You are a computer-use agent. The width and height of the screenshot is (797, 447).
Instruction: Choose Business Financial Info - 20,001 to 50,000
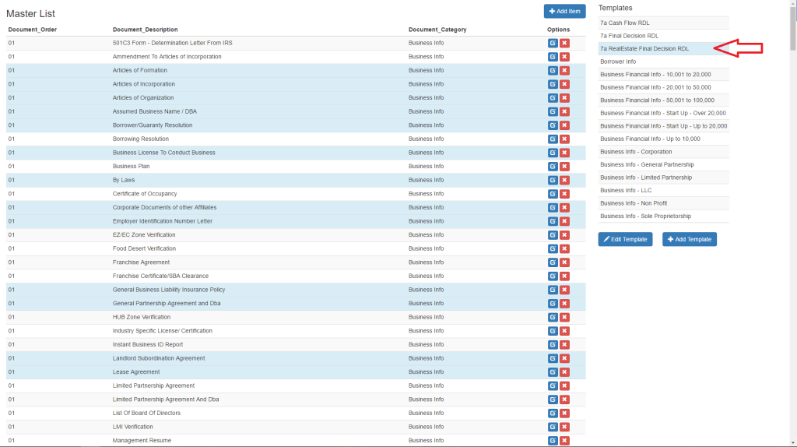click(663, 87)
